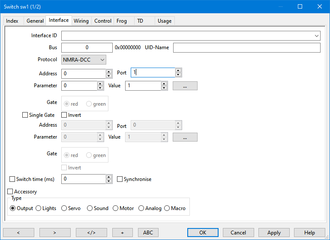
Task: Click the Apply button
Action: [x=274, y=232]
